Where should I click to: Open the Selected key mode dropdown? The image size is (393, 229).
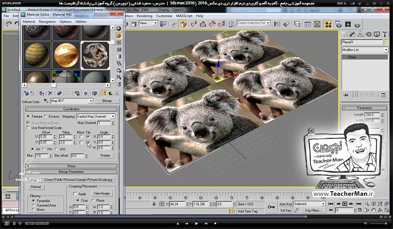(x=323, y=204)
